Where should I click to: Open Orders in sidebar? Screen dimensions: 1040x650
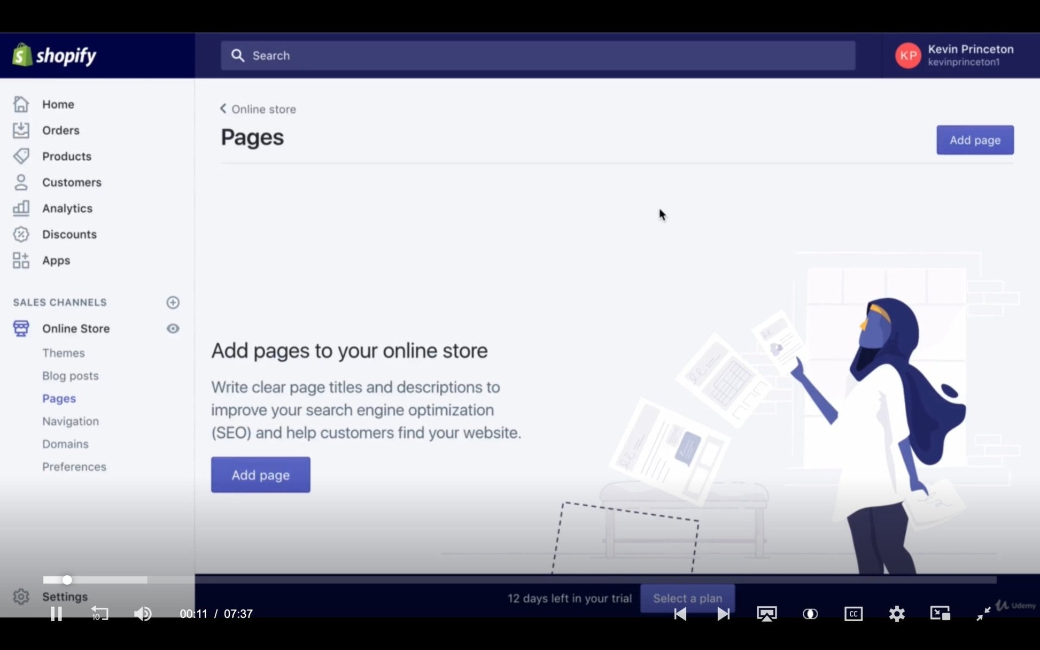[61, 130]
